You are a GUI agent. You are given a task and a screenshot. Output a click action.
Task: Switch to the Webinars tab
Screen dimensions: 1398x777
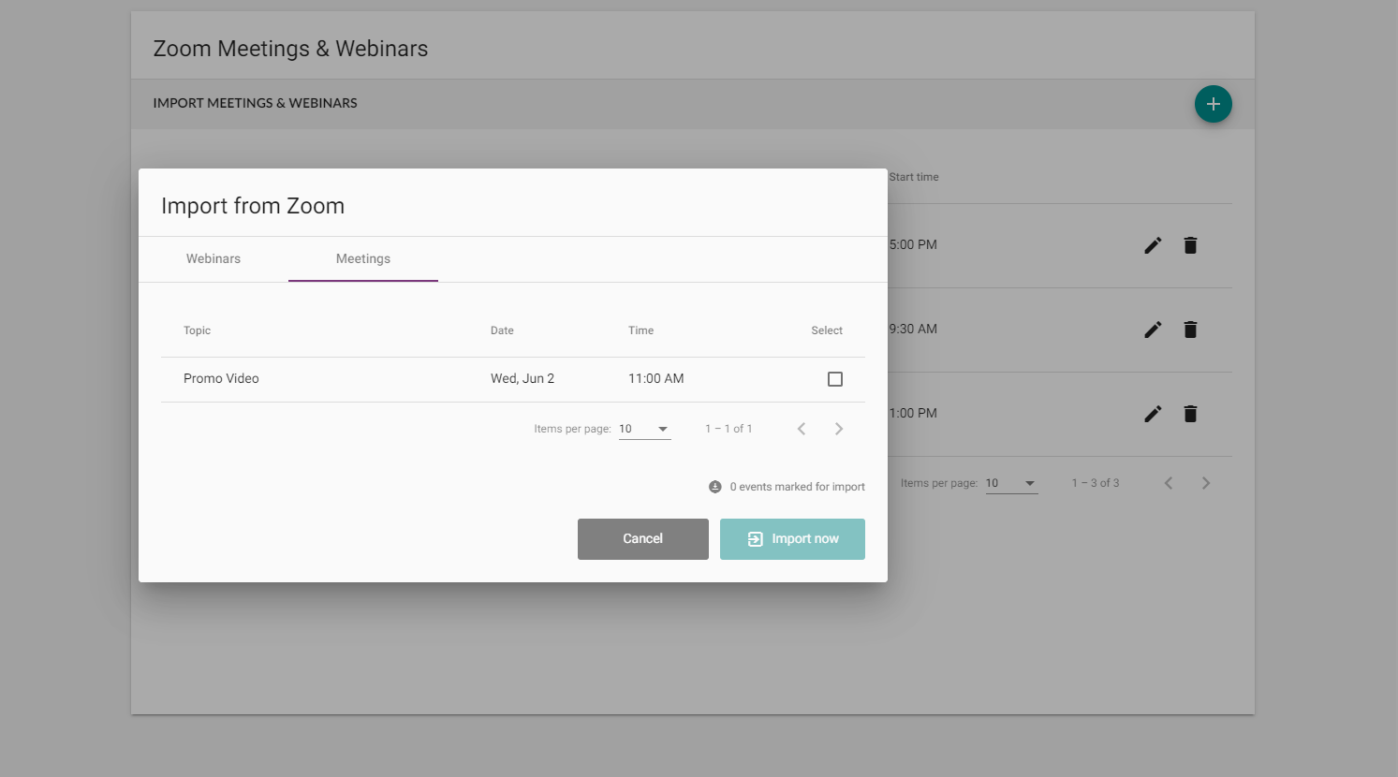tap(213, 259)
